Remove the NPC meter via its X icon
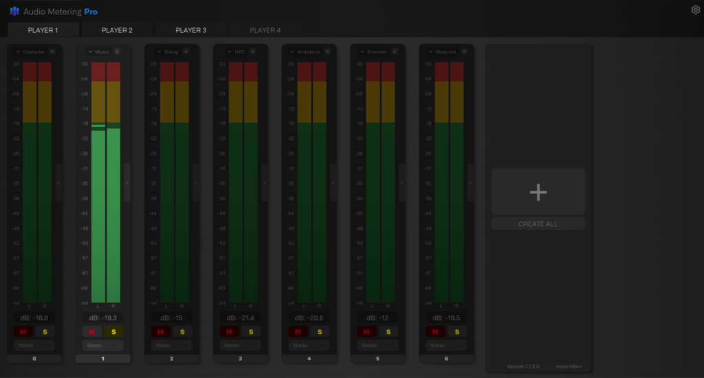Image resolution: width=704 pixels, height=378 pixels. pyautogui.click(x=258, y=51)
